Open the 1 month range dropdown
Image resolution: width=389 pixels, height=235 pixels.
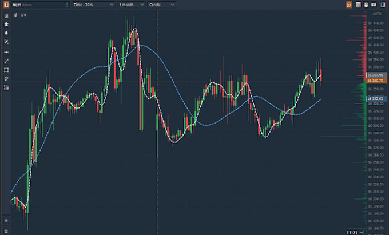click(130, 5)
